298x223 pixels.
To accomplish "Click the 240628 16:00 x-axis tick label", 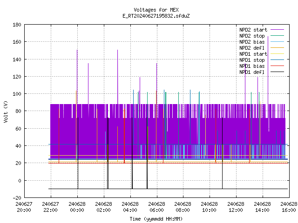I will pyautogui.click(x=289, y=207).
